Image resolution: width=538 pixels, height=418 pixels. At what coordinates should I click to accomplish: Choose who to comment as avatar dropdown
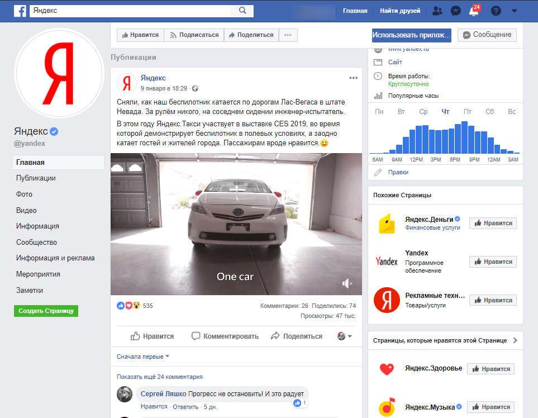345,336
